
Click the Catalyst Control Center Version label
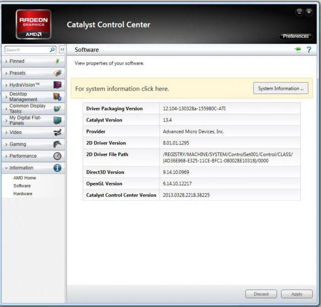coord(121,195)
